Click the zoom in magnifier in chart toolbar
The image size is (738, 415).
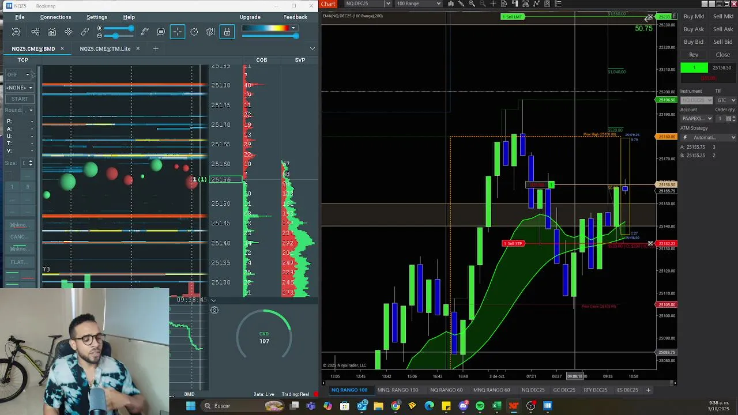coord(472,3)
